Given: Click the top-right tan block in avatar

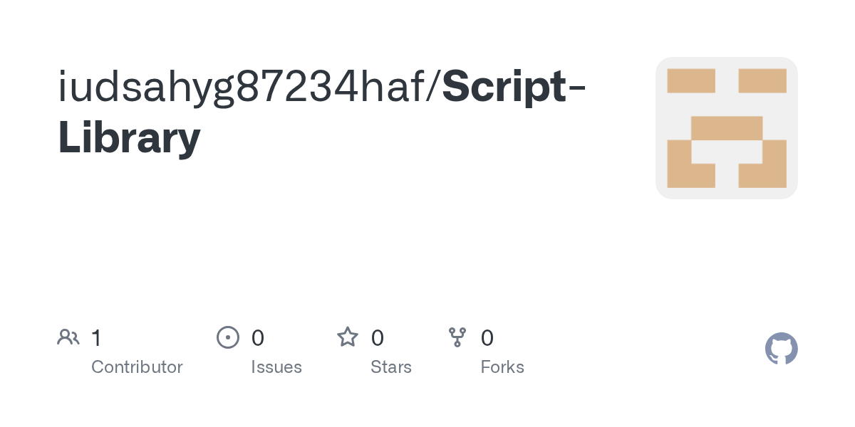Looking at the screenshot, I should click(762, 80).
